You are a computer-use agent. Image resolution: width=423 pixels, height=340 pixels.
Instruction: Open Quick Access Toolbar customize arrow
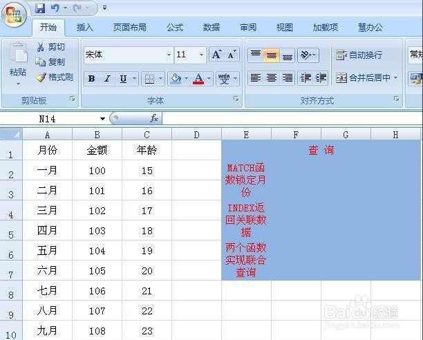pyautogui.click(x=104, y=8)
